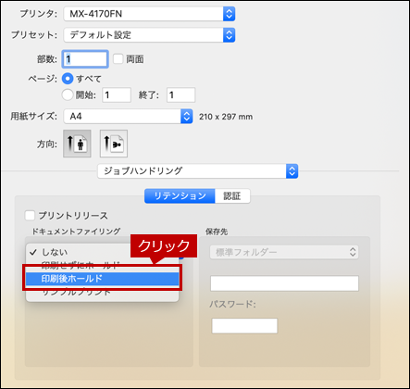
Task: Click the 開始 page number field
Action: point(117,94)
